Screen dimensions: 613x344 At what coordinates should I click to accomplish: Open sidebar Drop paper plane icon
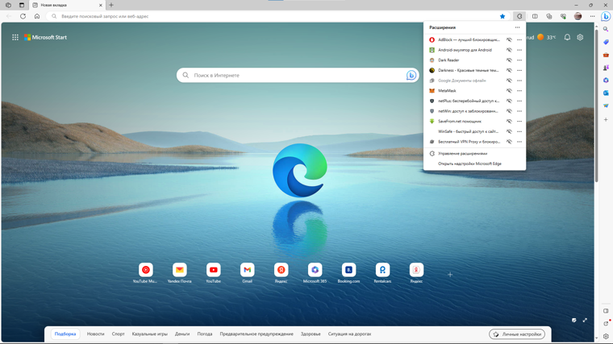(x=606, y=106)
